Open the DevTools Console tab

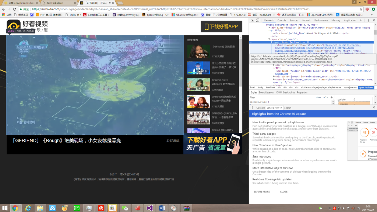tap(282, 21)
